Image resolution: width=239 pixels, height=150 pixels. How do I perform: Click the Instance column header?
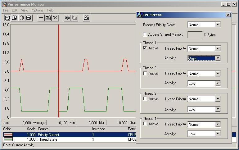click(98, 129)
